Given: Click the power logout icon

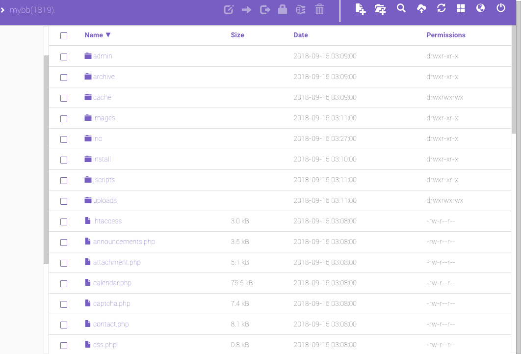Looking at the screenshot, I should pyautogui.click(x=501, y=8).
